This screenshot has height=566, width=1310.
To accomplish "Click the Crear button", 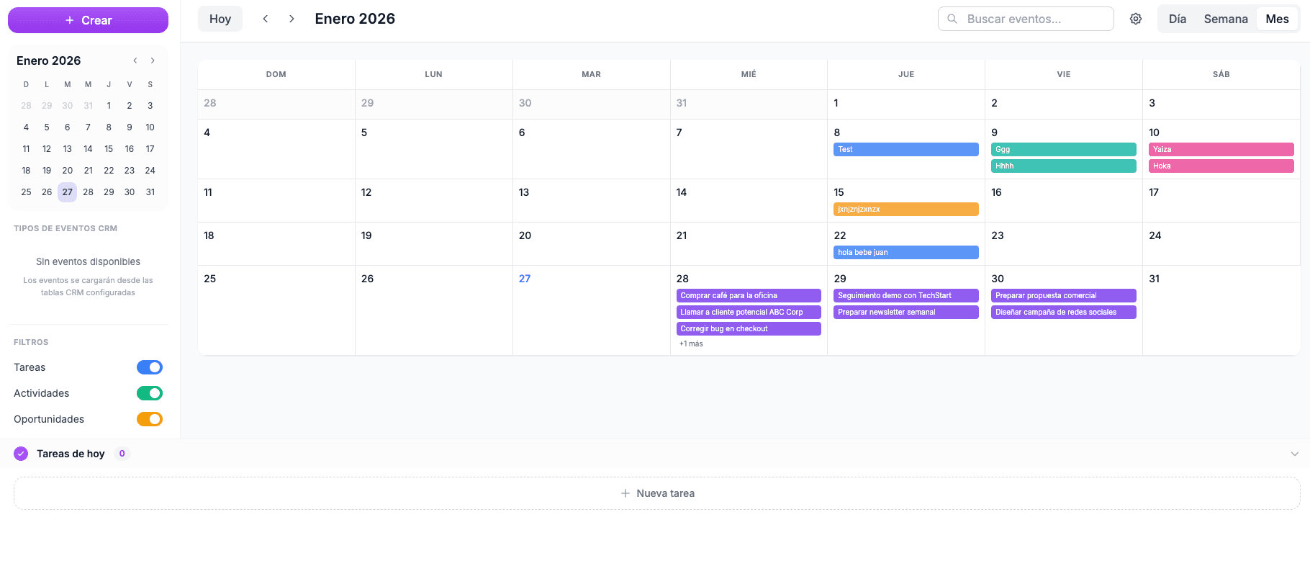I will [88, 20].
